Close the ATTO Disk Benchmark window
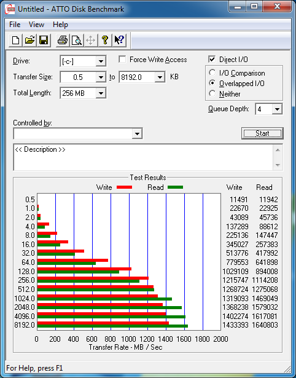Viewport: 296px width, 378px height. click(x=277, y=7)
